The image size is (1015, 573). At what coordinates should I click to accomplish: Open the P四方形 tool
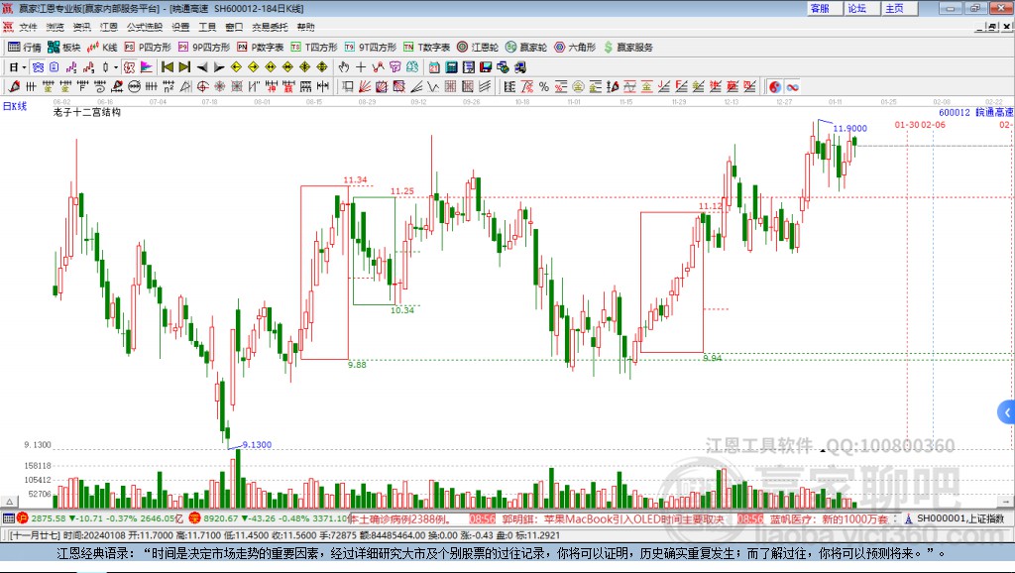148,48
